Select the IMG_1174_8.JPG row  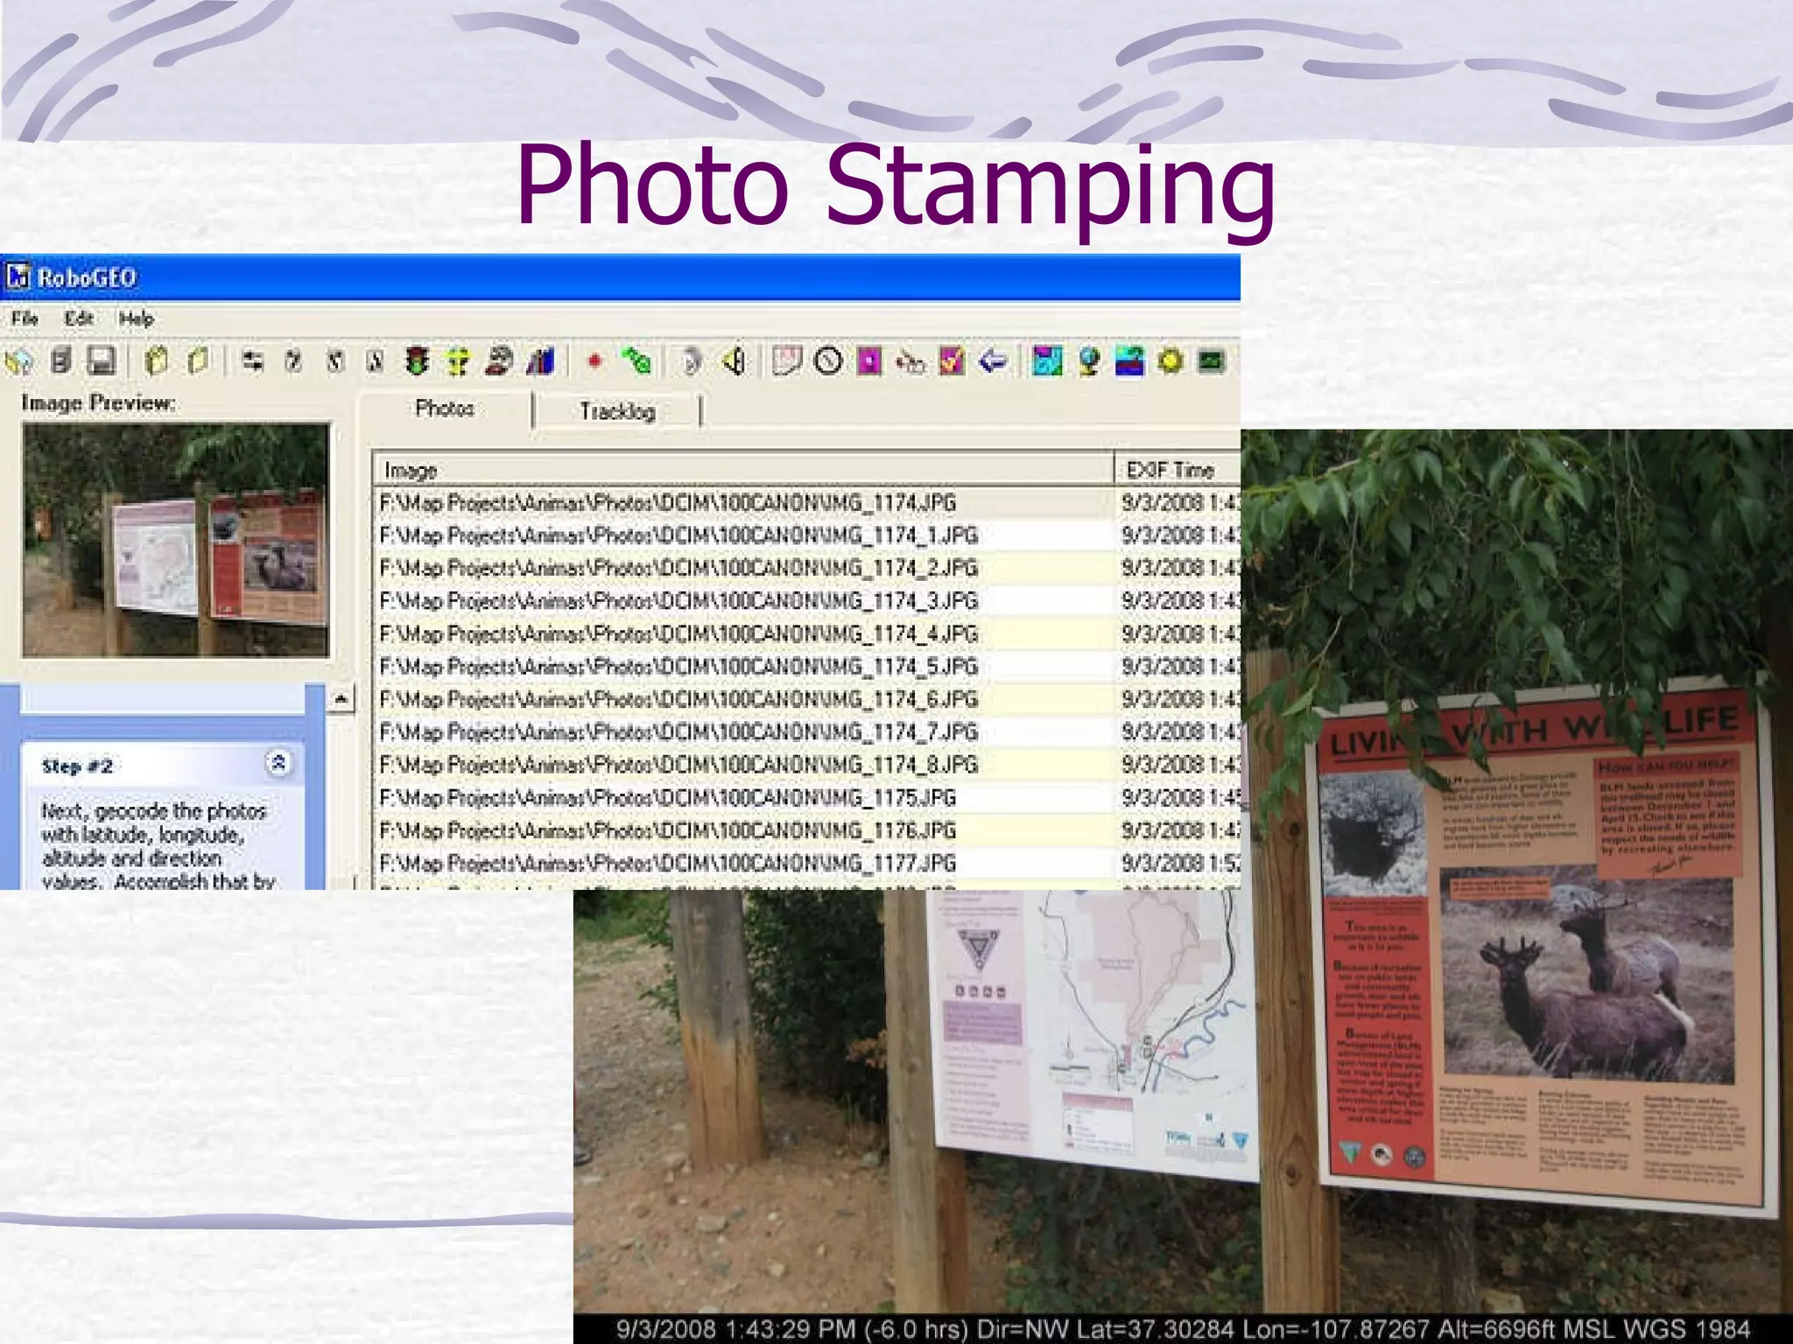coord(806,765)
